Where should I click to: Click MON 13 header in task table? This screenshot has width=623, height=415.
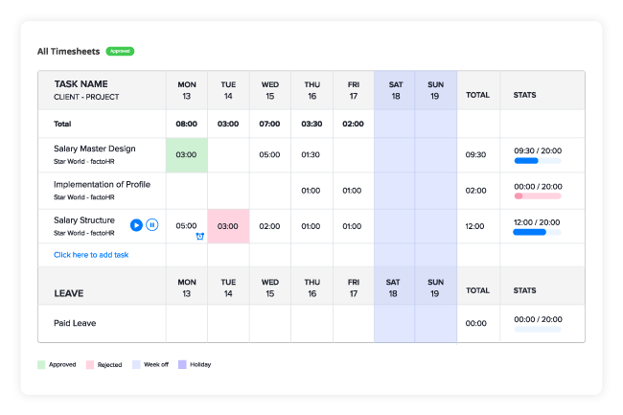(187, 90)
